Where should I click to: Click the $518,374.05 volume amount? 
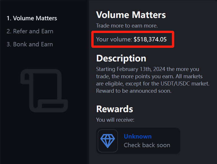pyautogui.click(x=150, y=39)
